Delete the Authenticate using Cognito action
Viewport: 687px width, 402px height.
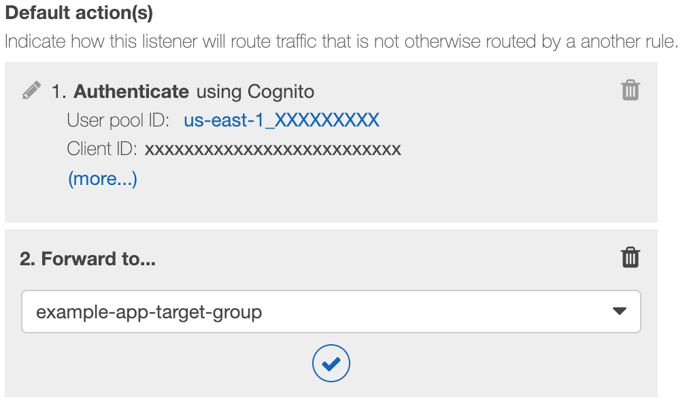click(631, 90)
